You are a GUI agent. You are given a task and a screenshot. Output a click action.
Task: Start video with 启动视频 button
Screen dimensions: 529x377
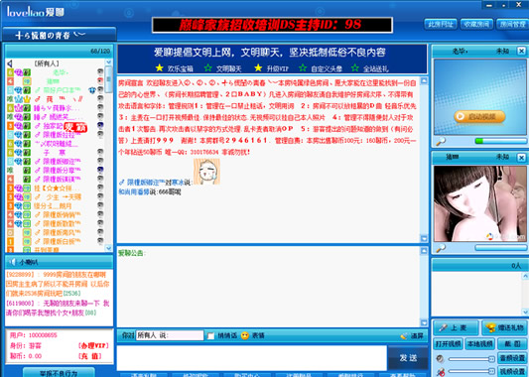coord(479,117)
